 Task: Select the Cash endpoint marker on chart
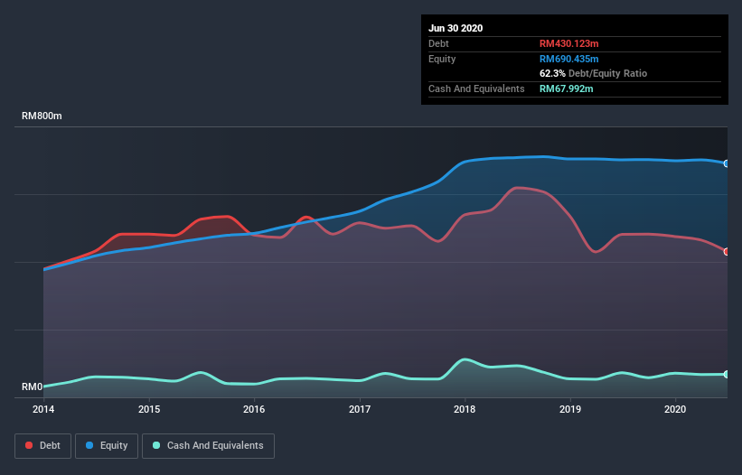tap(727, 375)
